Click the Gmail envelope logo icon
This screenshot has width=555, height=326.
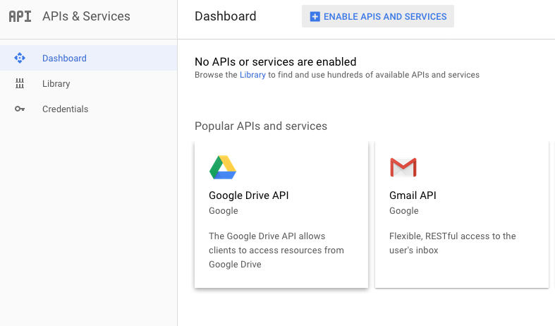coord(403,167)
